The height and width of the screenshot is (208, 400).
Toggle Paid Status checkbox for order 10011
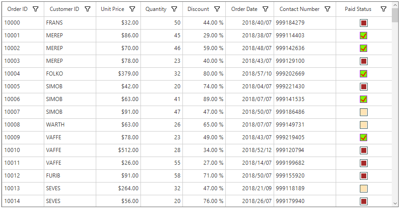tap(364, 163)
